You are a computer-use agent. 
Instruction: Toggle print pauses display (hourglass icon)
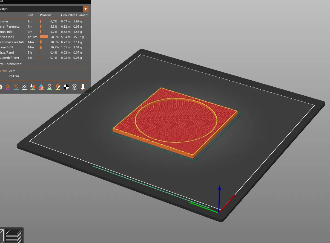click(x=50, y=87)
